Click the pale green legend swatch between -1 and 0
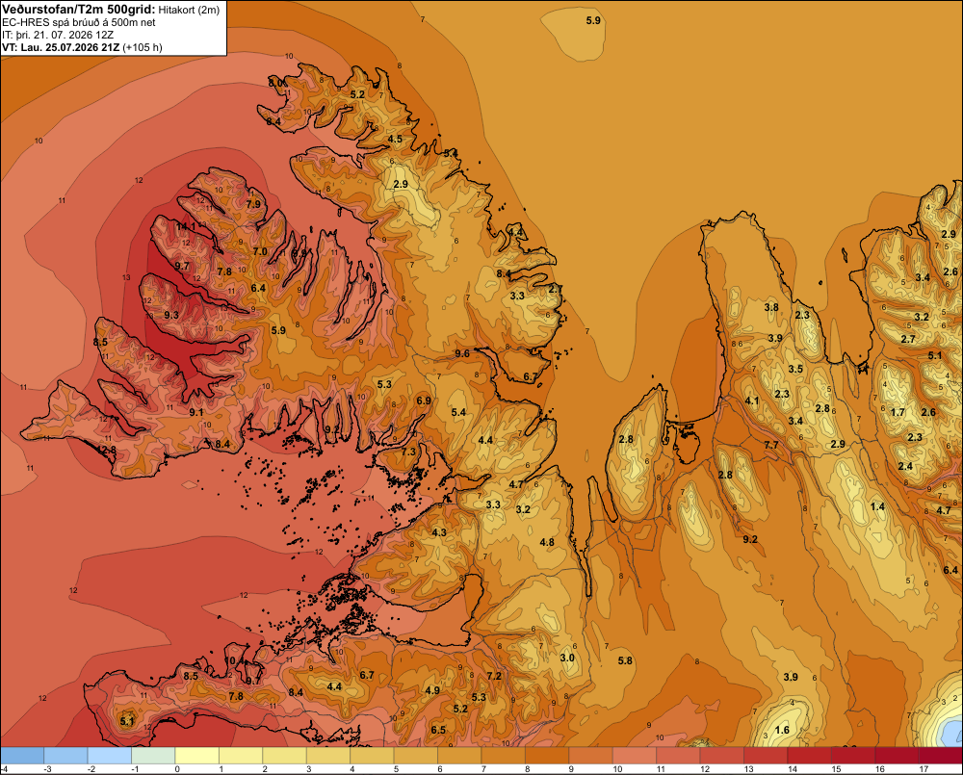The width and height of the screenshot is (963, 775). pos(153,755)
